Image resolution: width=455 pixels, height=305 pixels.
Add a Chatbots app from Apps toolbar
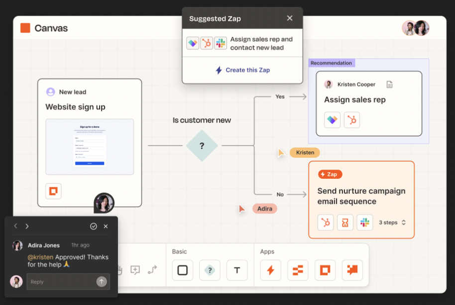click(x=352, y=270)
